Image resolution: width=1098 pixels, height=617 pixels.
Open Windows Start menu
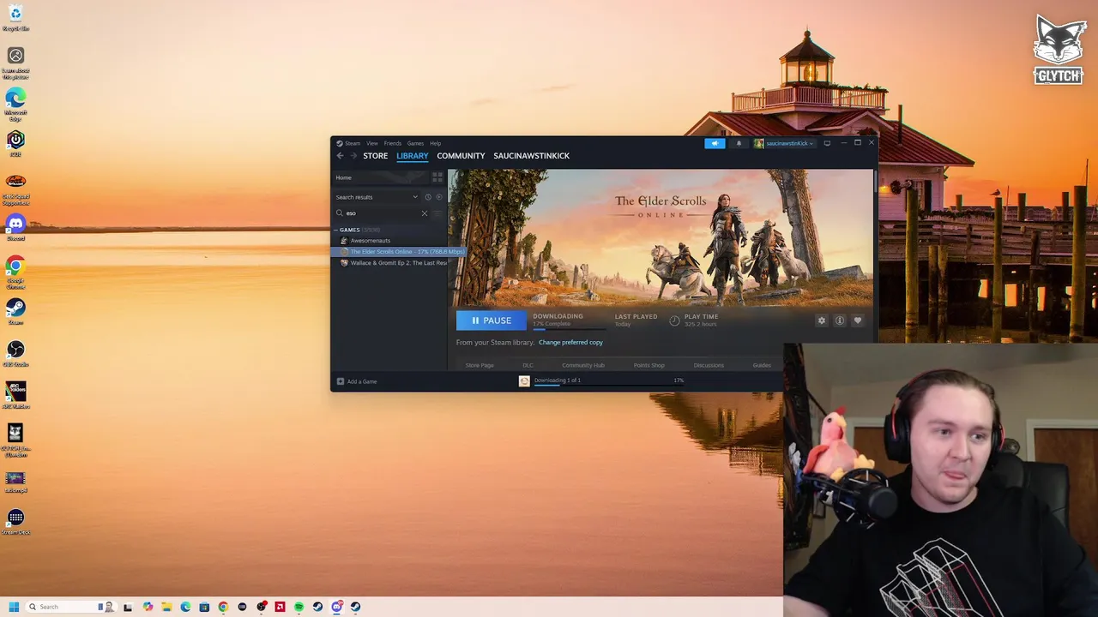[14, 607]
